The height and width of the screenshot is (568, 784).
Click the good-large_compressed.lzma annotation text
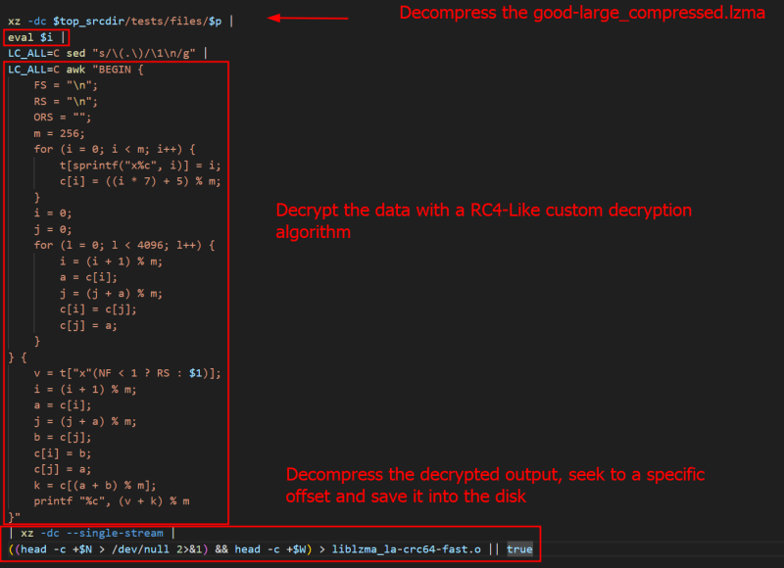pyautogui.click(x=582, y=13)
